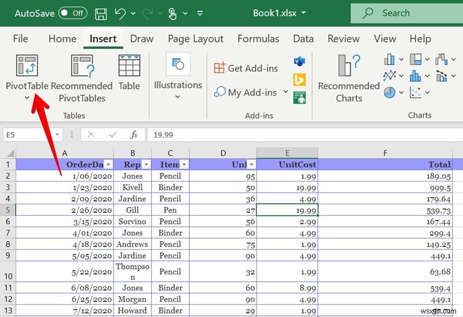The width and height of the screenshot is (463, 317).
Task: Select row 7 header
Action: pos(8,233)
